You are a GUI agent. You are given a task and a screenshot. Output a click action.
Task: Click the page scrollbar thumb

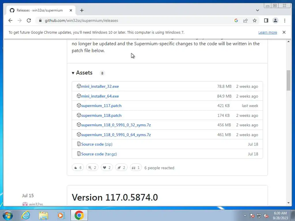pyautogui.click(x=288, y=81)
